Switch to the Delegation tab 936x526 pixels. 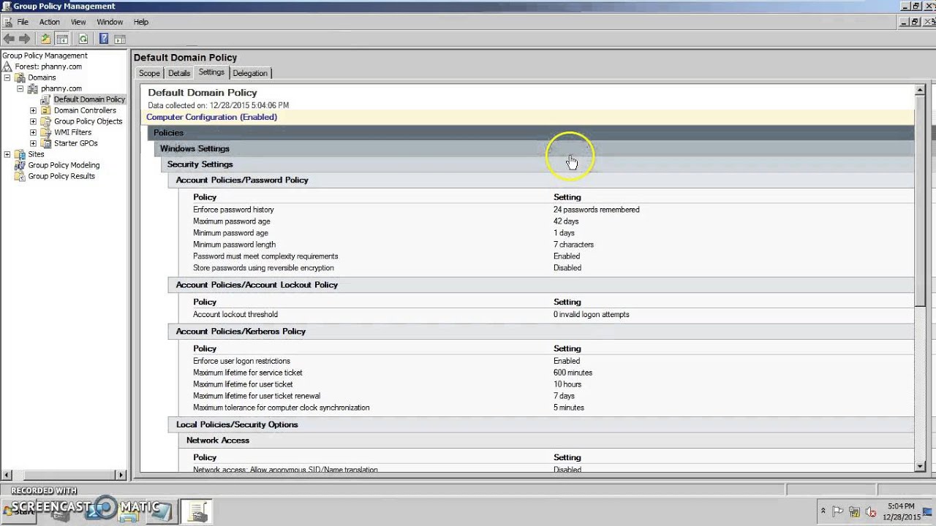(250, 73)
